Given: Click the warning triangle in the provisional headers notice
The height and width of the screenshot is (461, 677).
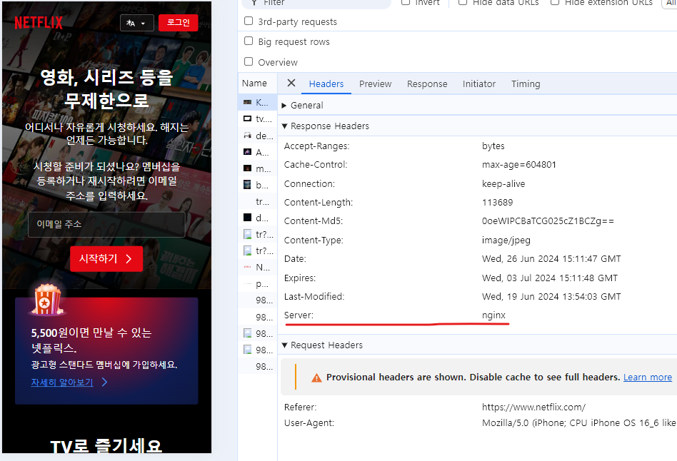Looking at the screenshot, I should click(316, 378).
